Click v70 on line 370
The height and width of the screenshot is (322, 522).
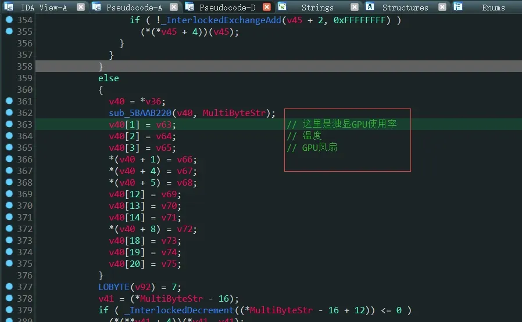169,206
